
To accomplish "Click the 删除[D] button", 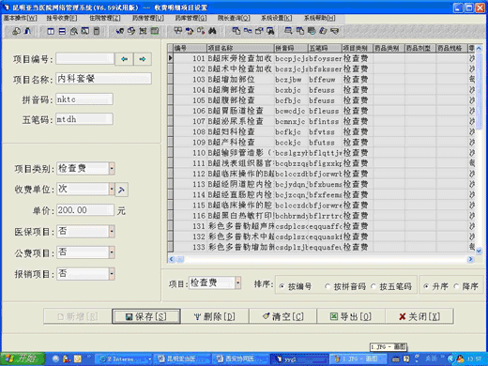I will click(215, 316).
